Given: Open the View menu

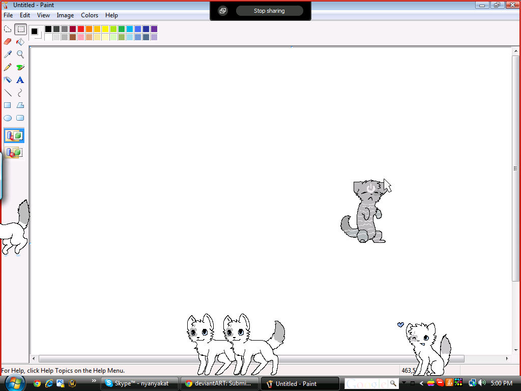Looking at the screenshot, I should pos(43,15).
